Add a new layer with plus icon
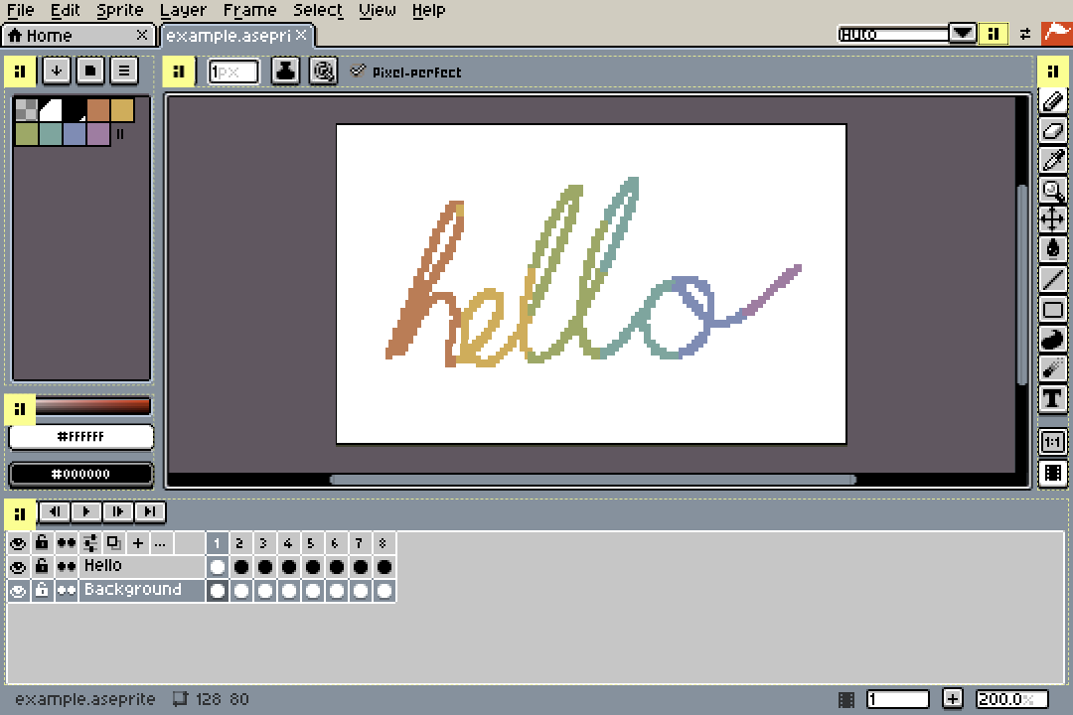 [x=137, y=543]
